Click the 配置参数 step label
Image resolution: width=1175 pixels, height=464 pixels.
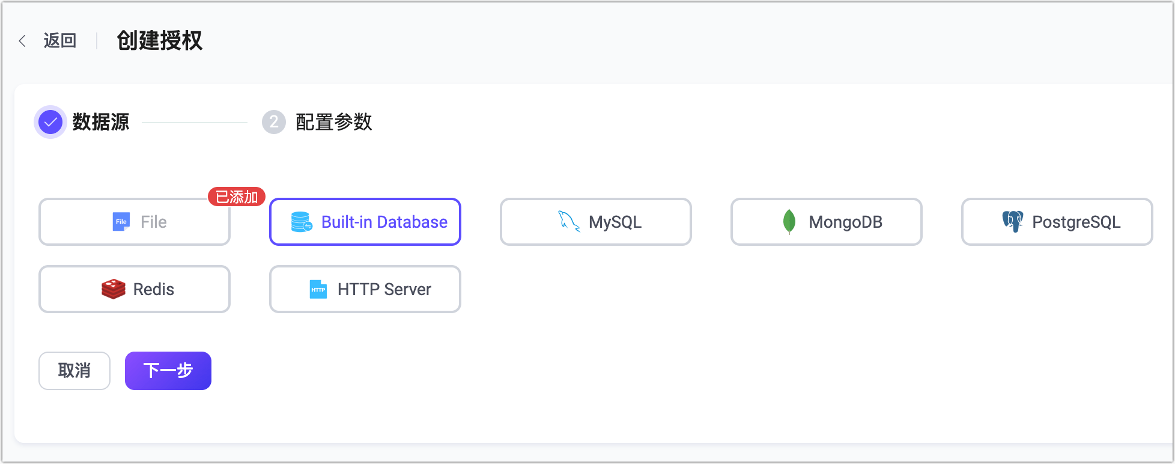[334, 122]
